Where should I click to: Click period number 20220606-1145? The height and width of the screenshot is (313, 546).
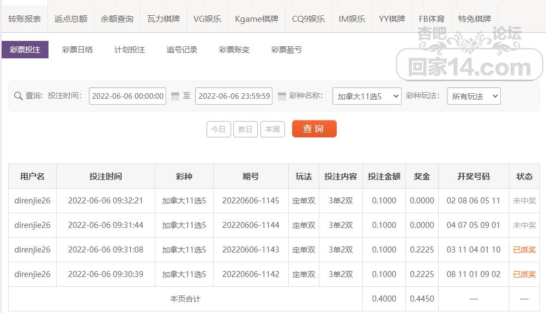pyautogui.click(x=251, y=201)
